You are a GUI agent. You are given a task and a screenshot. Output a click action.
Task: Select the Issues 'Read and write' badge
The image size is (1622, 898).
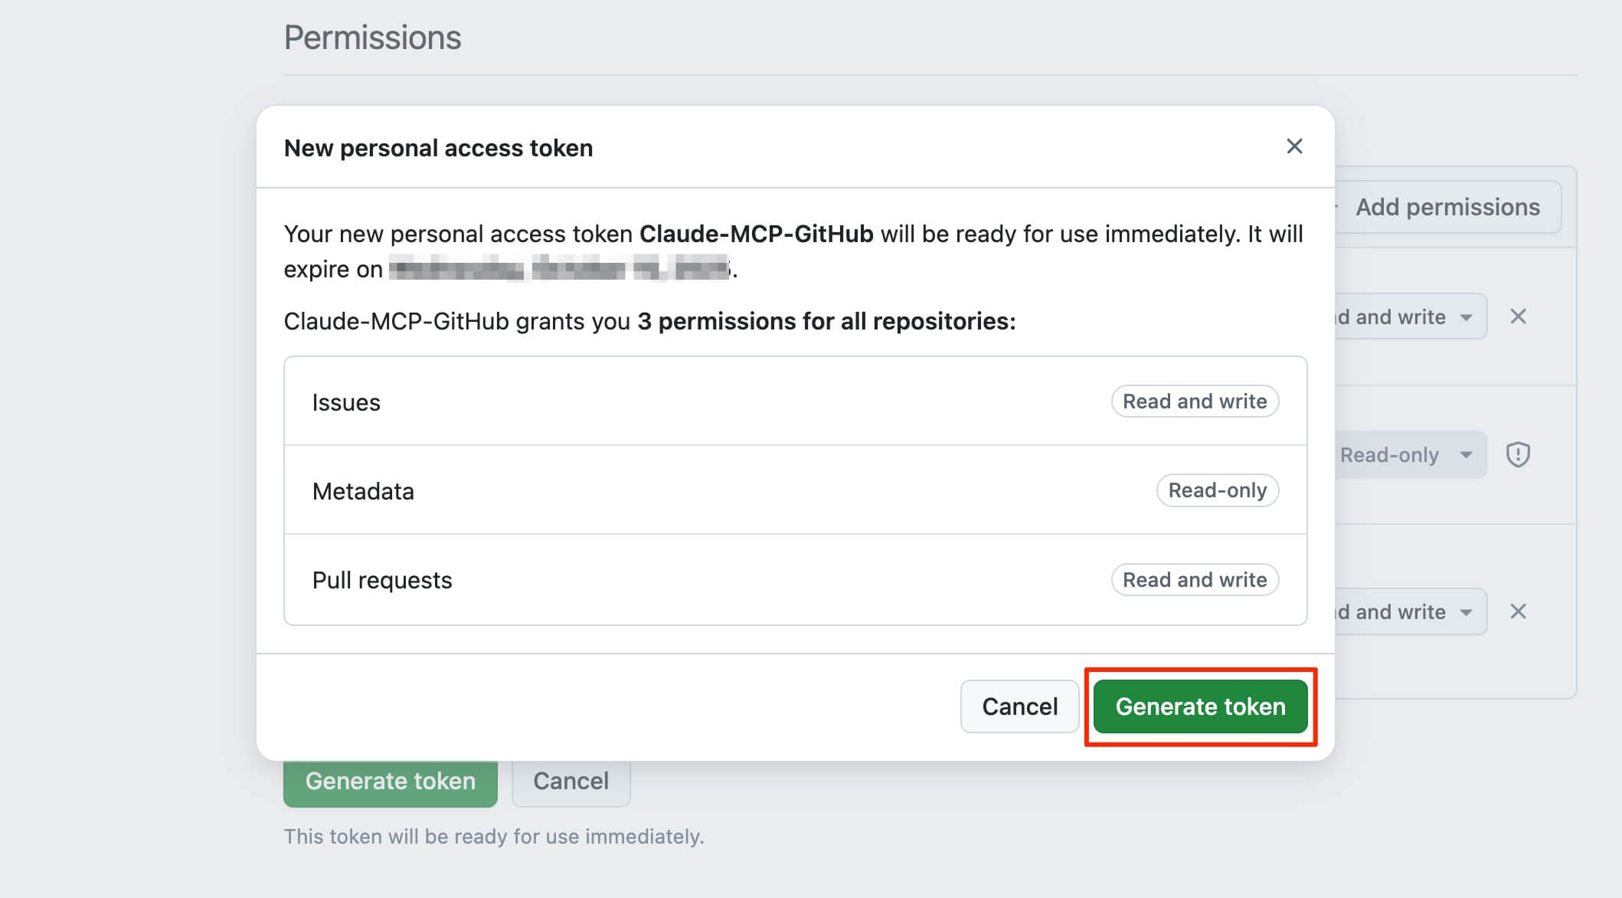[1194, 401]
